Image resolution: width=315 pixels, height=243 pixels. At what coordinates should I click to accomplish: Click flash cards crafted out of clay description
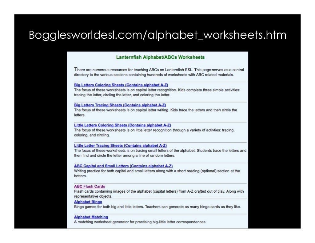(159, 194)
